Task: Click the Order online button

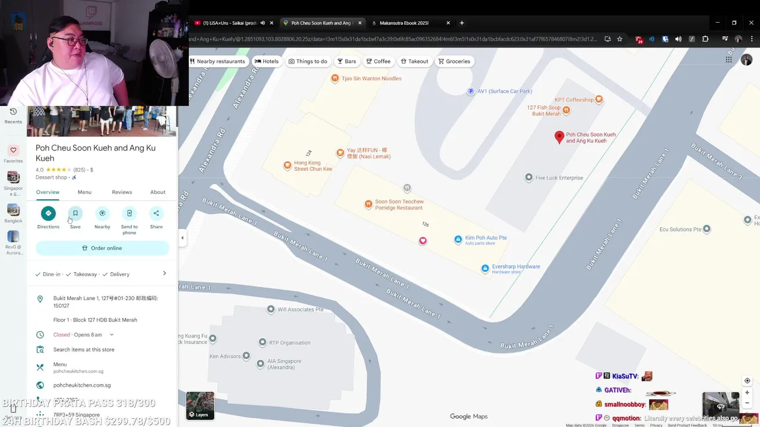Action: (x=102, y=248)
